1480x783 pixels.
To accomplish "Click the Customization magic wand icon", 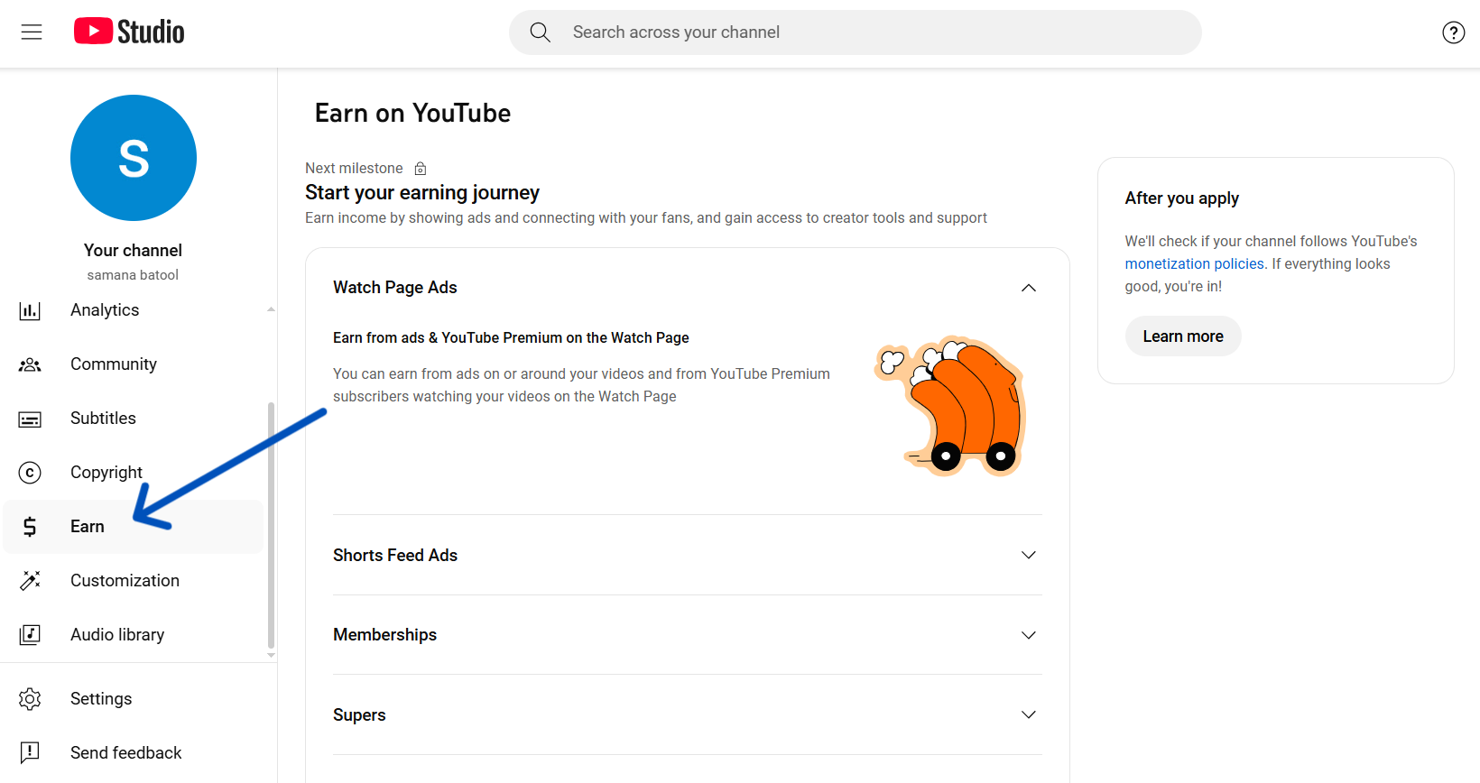I will point(30,581).
